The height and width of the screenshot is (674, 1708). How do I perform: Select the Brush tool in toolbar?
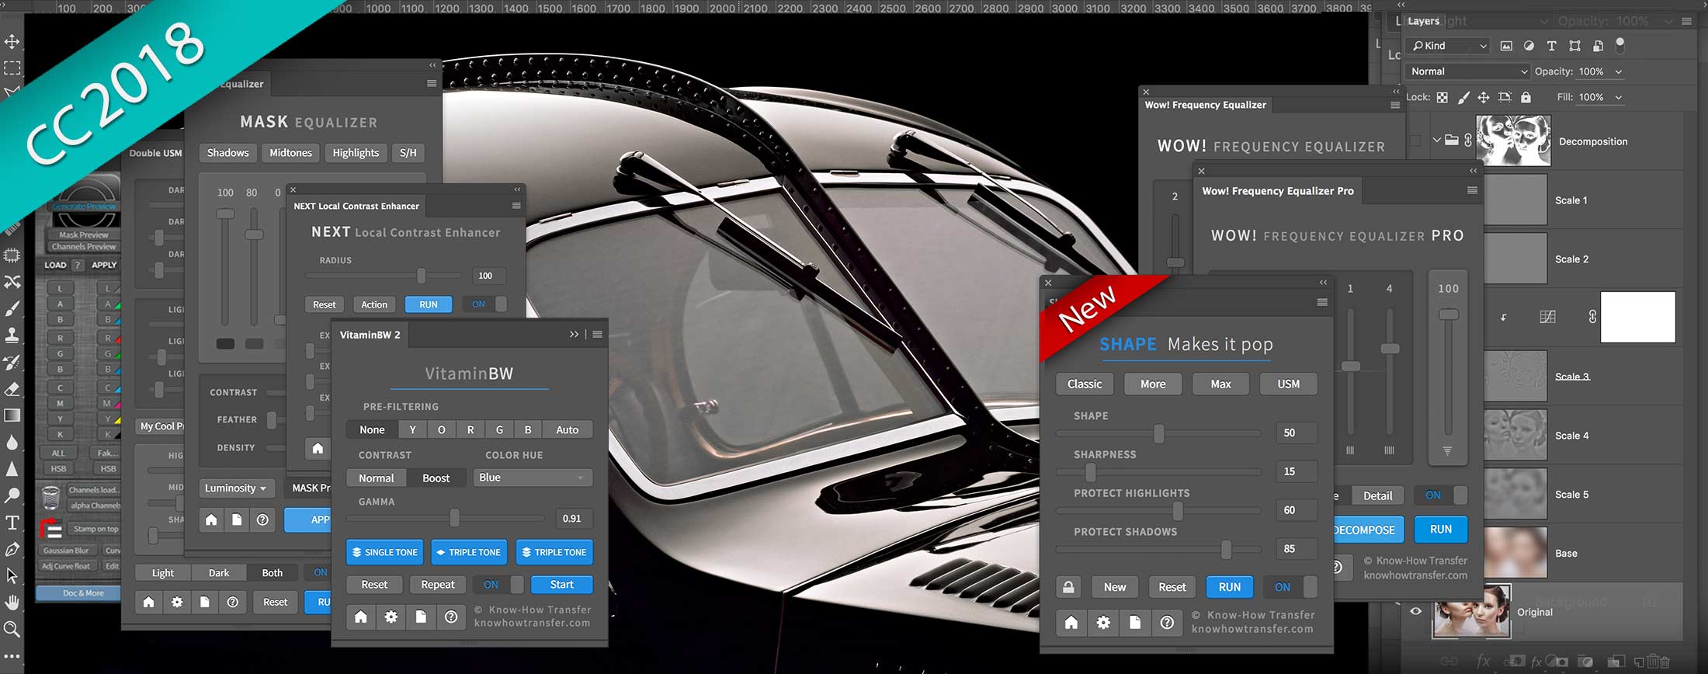[x=12, y=309]
